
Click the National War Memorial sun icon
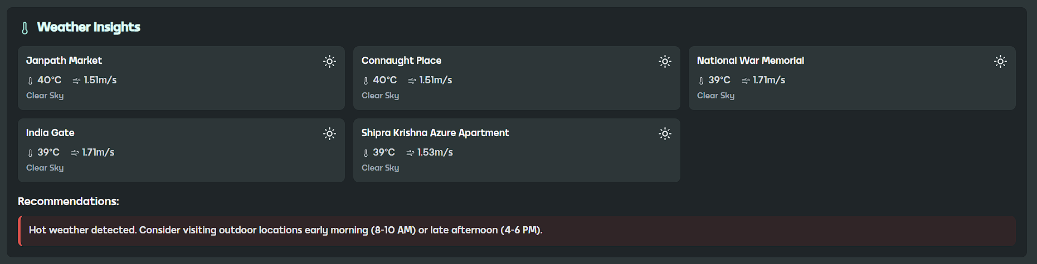[x=1000, y=61]
